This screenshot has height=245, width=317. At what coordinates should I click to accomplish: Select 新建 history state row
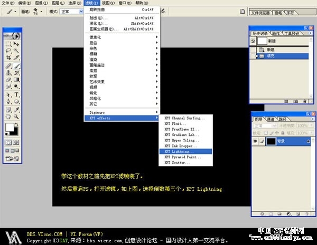click(279, 50)
